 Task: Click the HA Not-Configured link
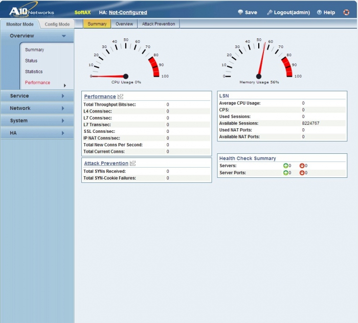[128, 12]
